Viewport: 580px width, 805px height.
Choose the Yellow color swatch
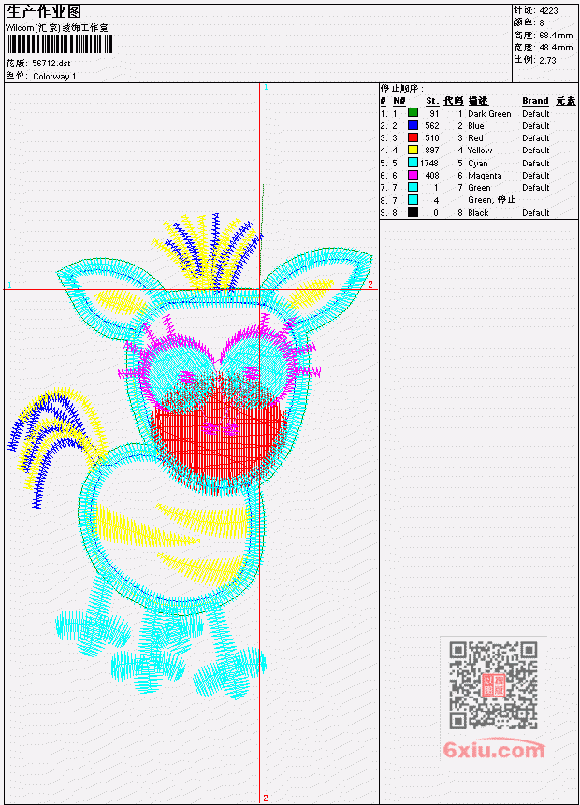point(413,150)
